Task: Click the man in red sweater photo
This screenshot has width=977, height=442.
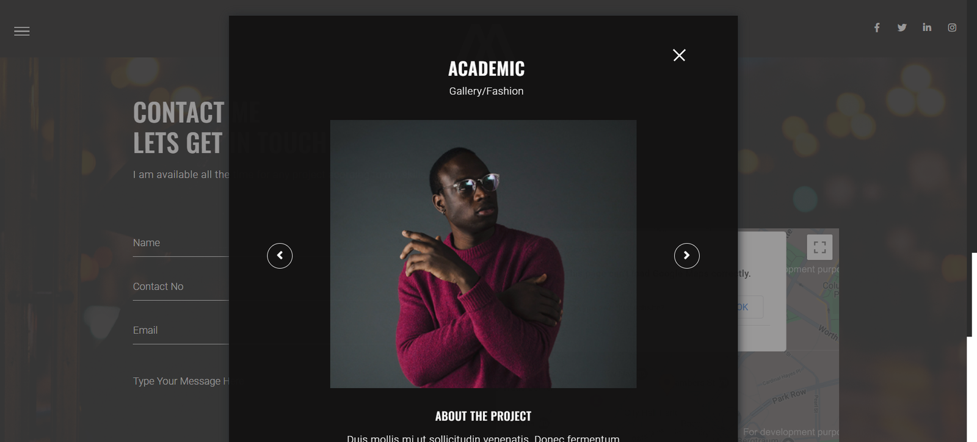Action: (x=483, y=254)
